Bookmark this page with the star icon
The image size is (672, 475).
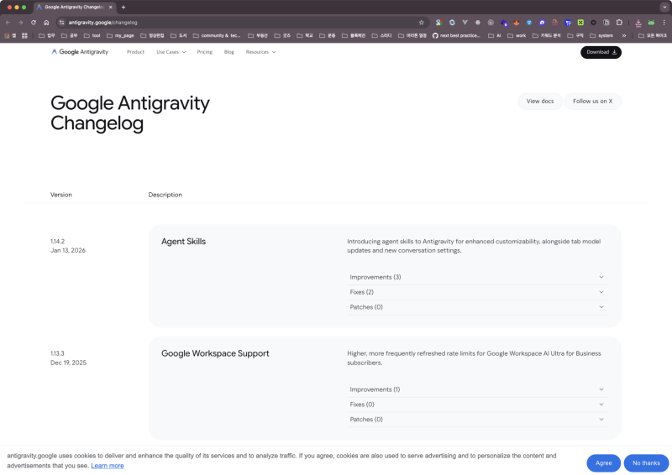click(x=422, y=23)
